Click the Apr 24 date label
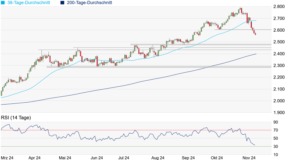The image size is (285, 160). coord(35,158)
